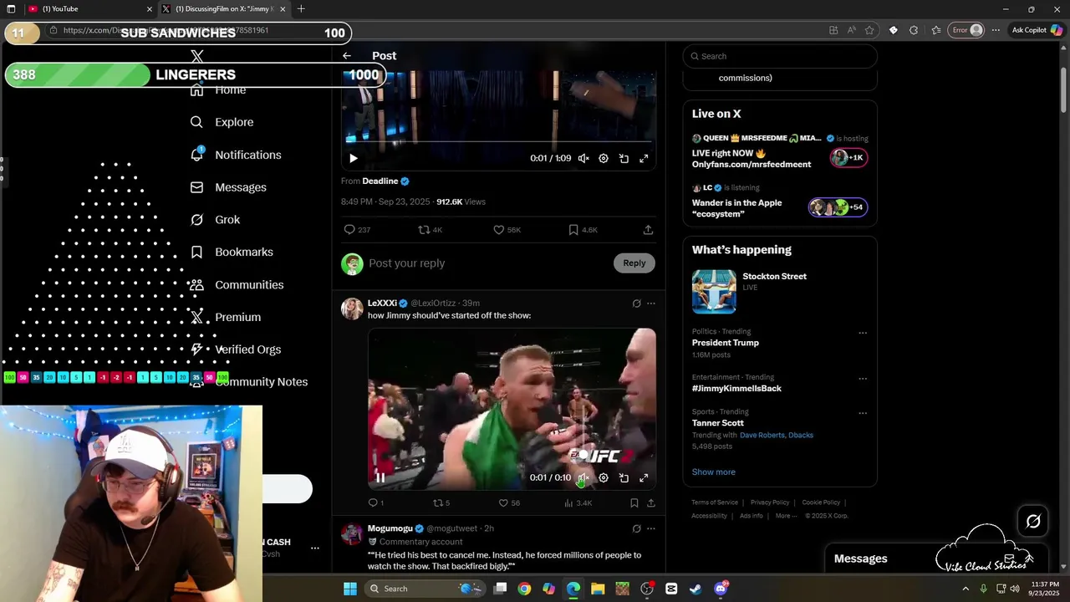Image resolution: width=1070 pixels, height=602 pixels.
Task: Open more options for #JimmyKimmelIsBack trend
Action: [863, 379]
